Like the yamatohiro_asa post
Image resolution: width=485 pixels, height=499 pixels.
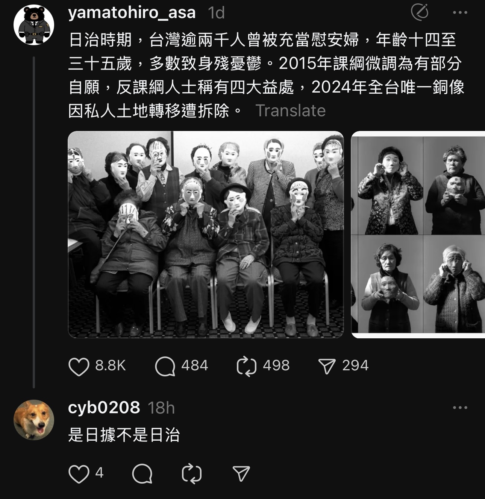click(x=79, y=366)
